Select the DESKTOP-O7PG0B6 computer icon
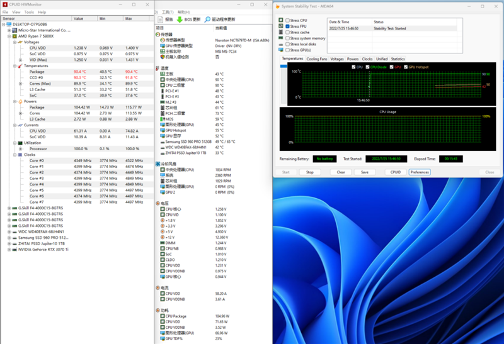Screen dimensions: 504x344 coord(9,25)
